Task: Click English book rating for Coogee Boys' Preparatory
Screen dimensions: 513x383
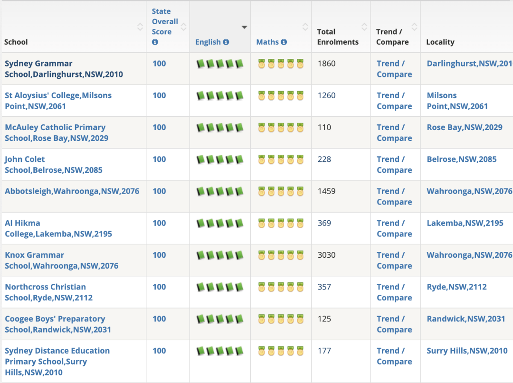Action: tap(220, 319)
